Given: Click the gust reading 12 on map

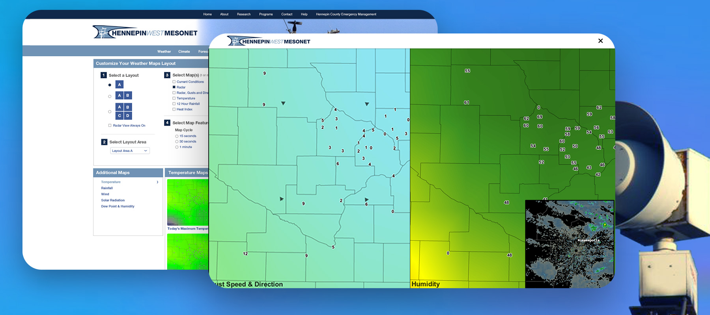Looking at the screenshot, I should coord(245,254).
